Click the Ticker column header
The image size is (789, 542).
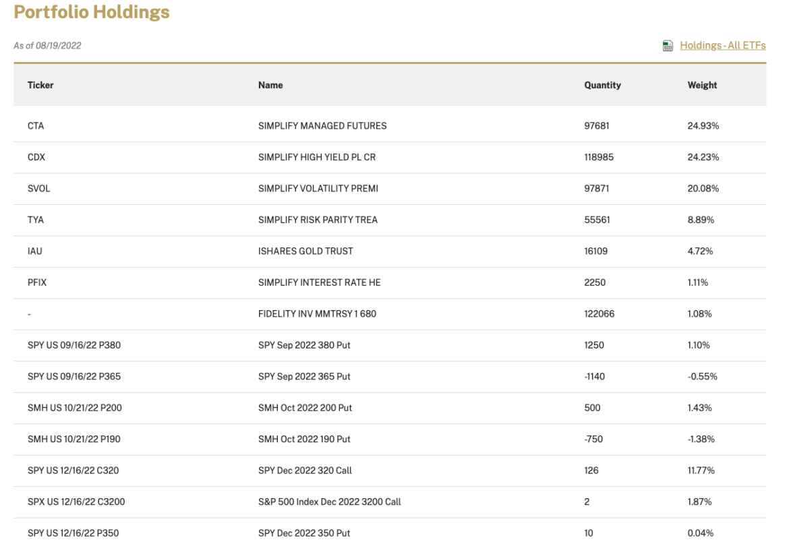pyautogui.click(x=40, y=85)
